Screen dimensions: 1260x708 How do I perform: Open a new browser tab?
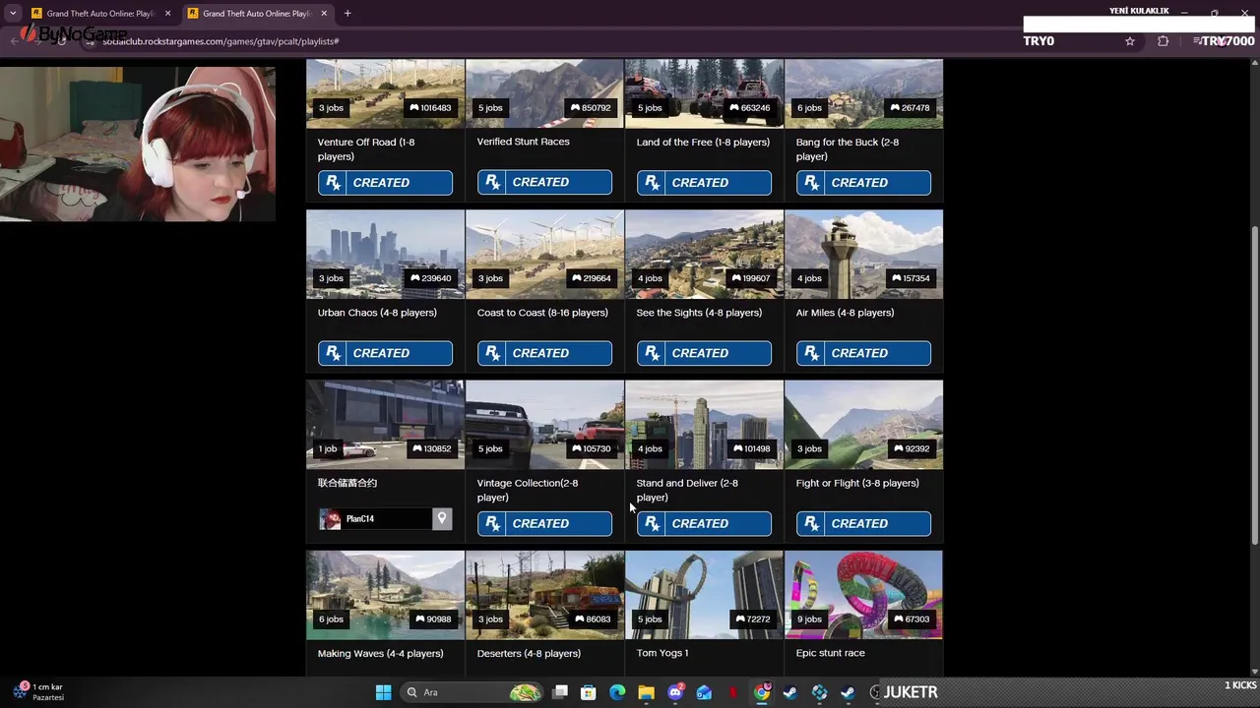[x=347, y=14]
